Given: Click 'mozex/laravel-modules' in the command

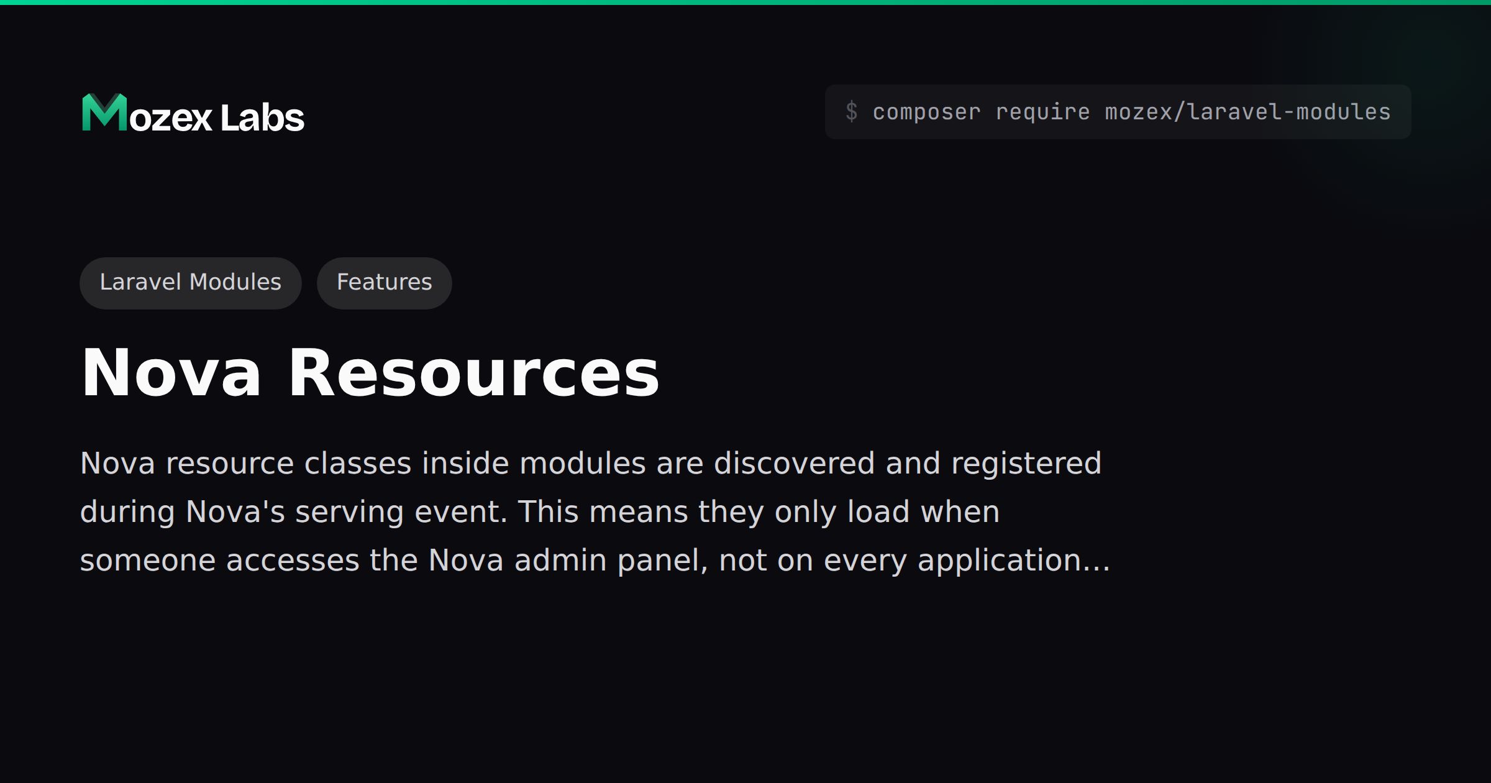Looking at the screenshot, I should 1247,112.
